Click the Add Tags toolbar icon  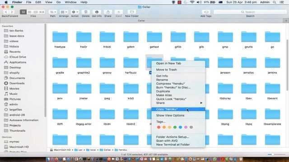[206, 12]
